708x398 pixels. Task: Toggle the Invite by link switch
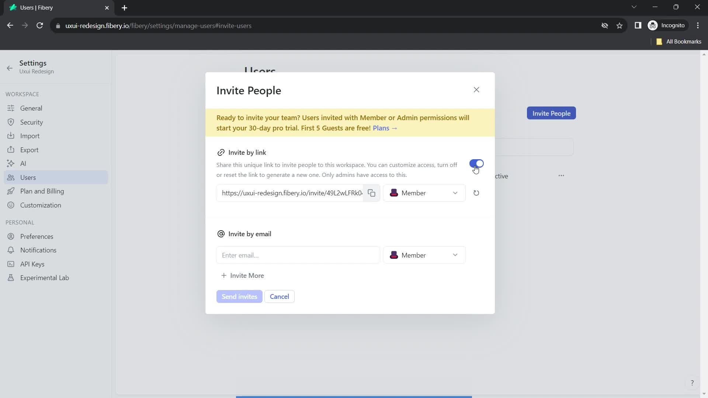pyautogui.click(x=476, y=164)
